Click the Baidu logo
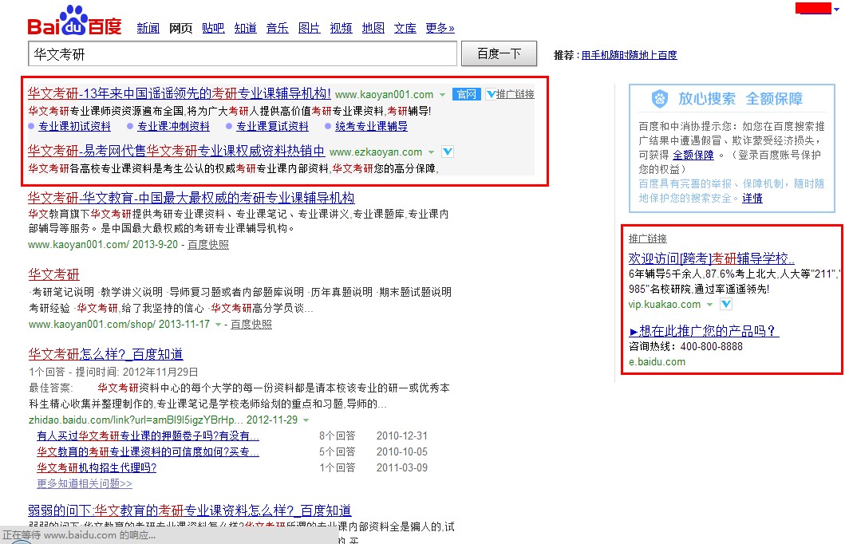 tap(74, 22)
